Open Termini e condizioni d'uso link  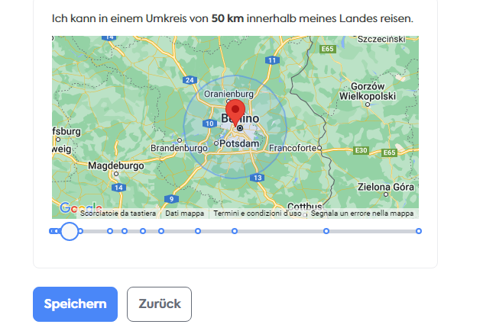coord(258,214)
